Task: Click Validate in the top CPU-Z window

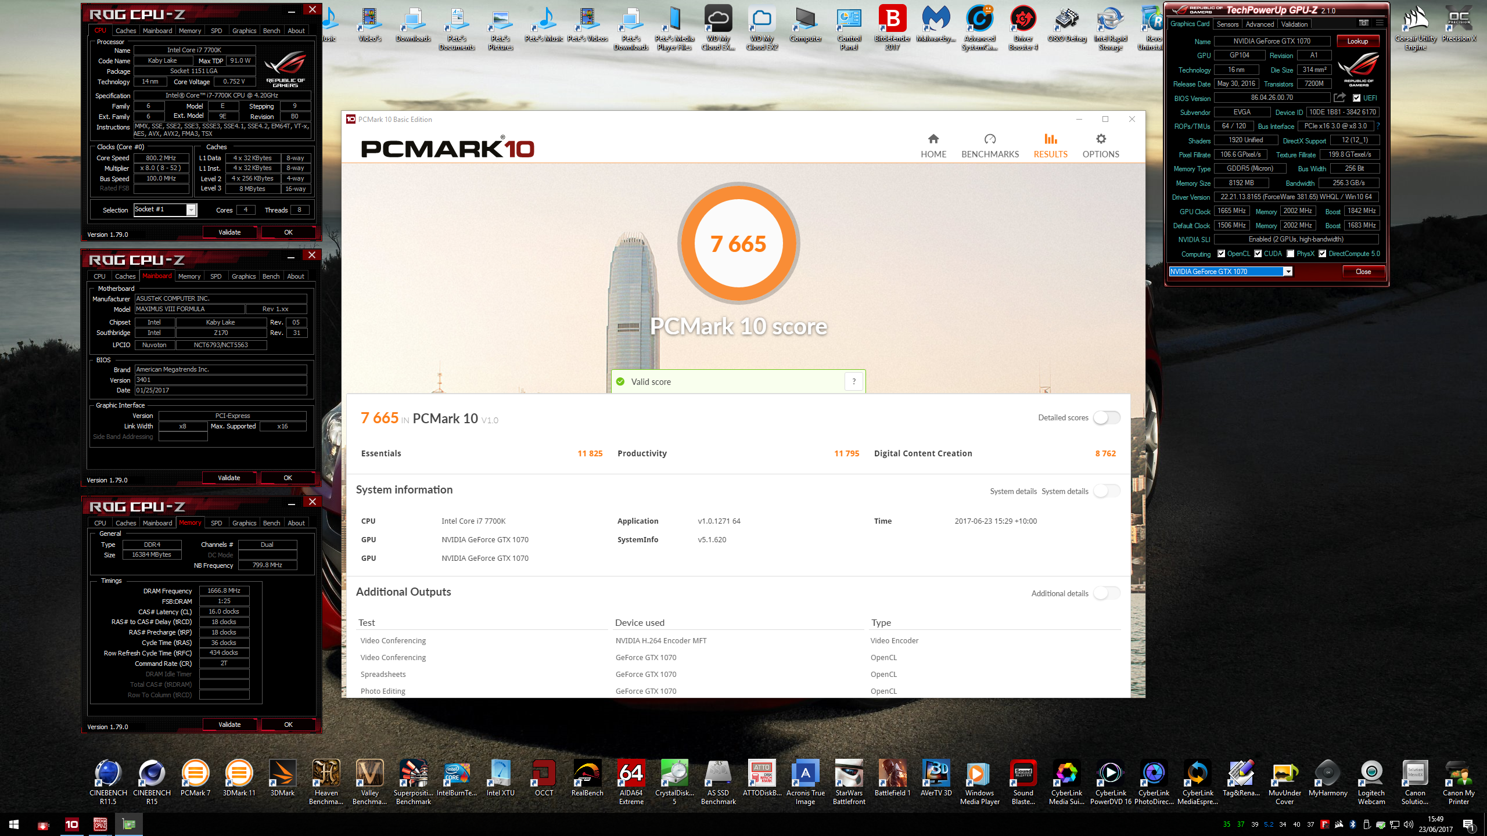Action: click(x=229, y=232)
